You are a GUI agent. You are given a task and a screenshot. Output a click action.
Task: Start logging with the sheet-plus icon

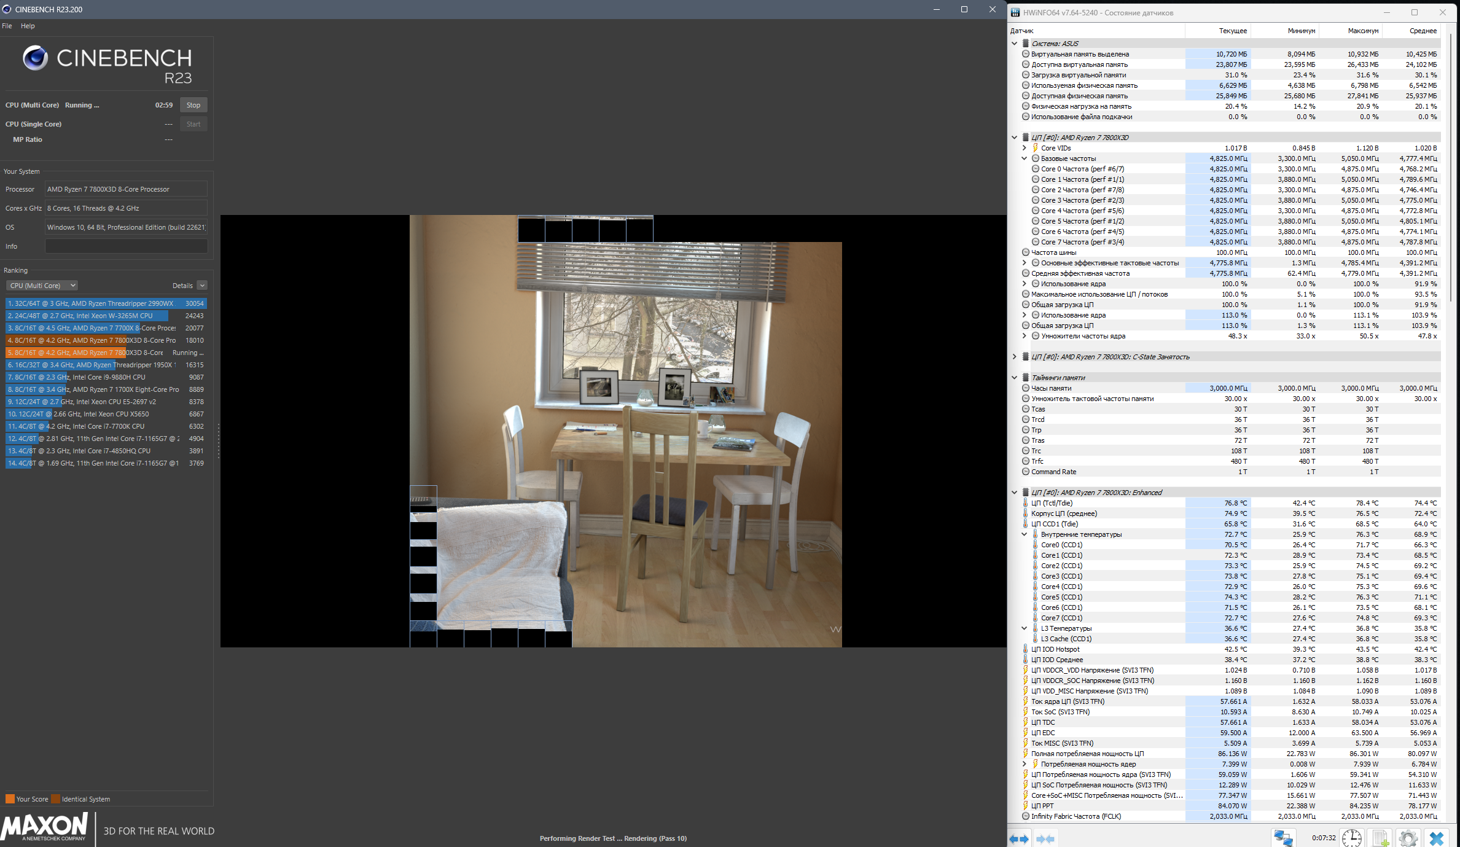pos(1380,838)
